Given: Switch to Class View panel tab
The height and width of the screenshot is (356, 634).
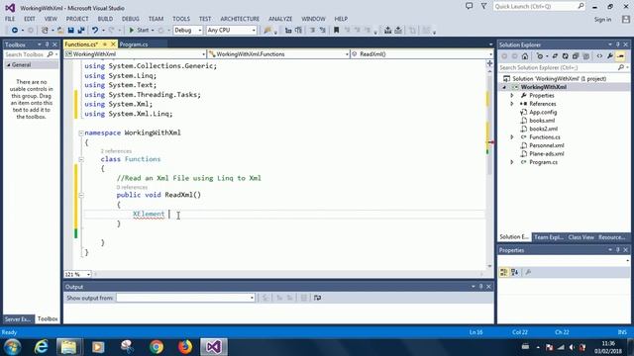Looking at the screenshot, I should coord(581,237).
